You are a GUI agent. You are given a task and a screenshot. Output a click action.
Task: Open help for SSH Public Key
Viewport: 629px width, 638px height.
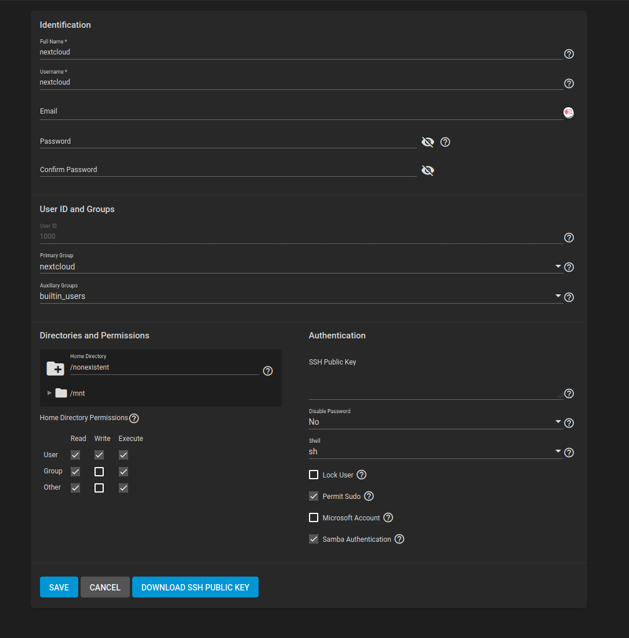569,393
